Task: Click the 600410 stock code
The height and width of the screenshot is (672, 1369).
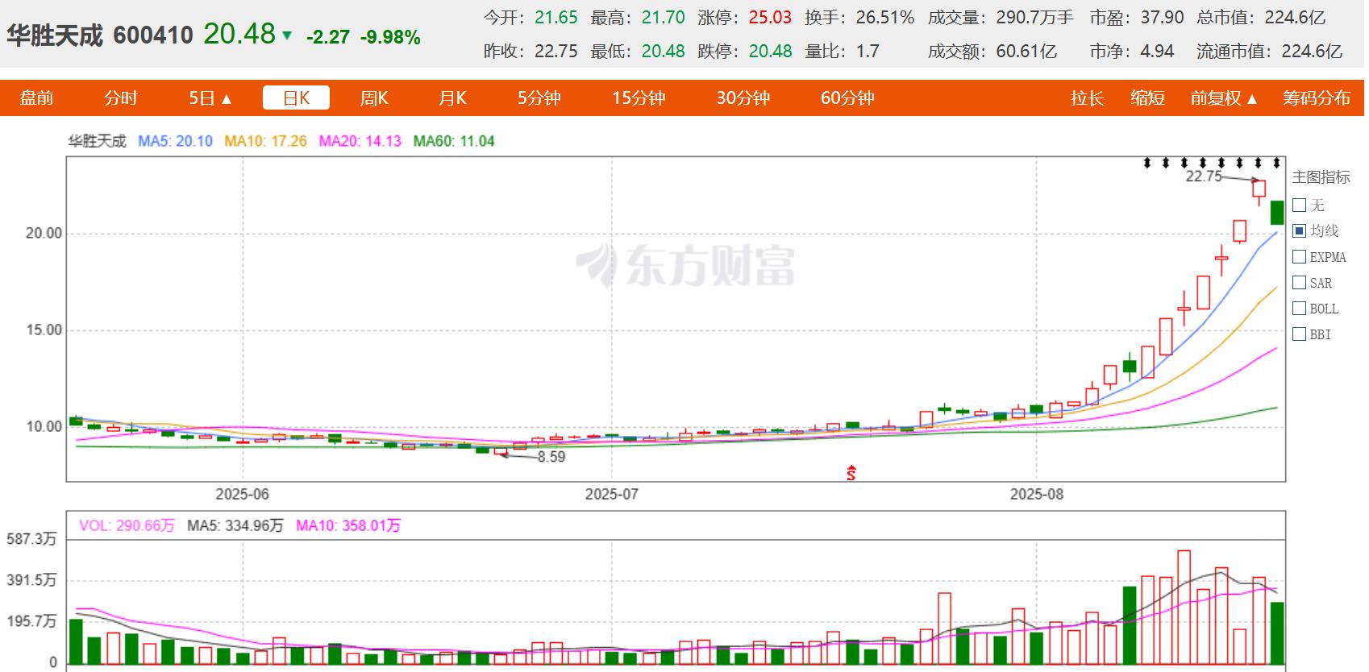Action: coord(153,35)
